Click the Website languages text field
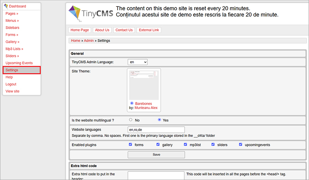 click(156, 130)
